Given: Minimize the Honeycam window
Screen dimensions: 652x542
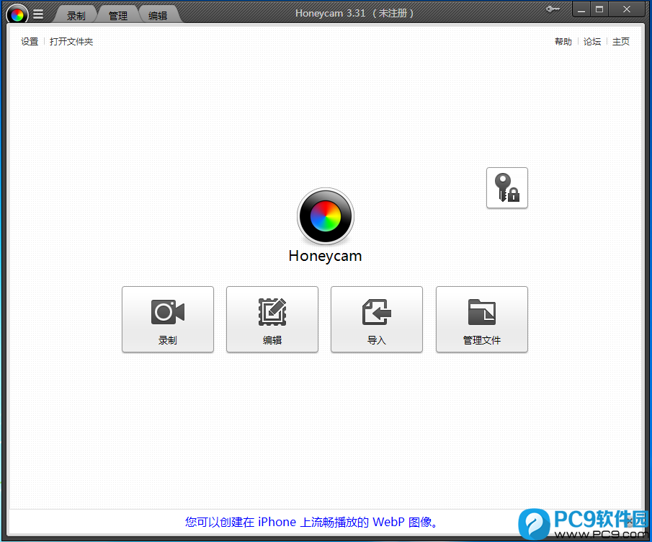Looking at the screenshot, I should (x=581, y=9).
